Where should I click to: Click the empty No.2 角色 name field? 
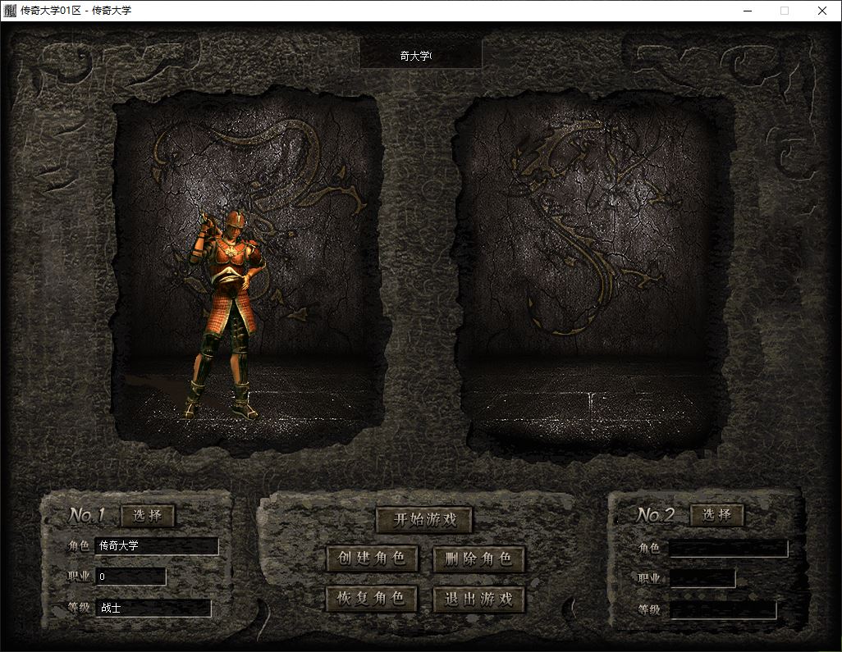(728, 549)
